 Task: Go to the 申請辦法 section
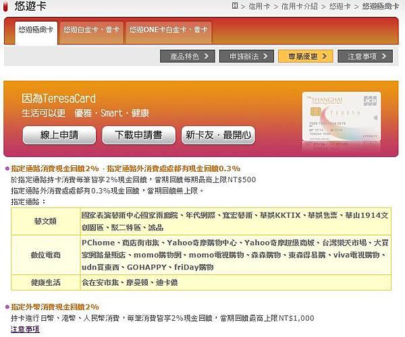point(246,56)
